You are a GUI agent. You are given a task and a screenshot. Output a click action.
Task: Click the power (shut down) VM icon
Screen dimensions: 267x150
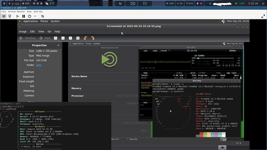click(30, 16)
